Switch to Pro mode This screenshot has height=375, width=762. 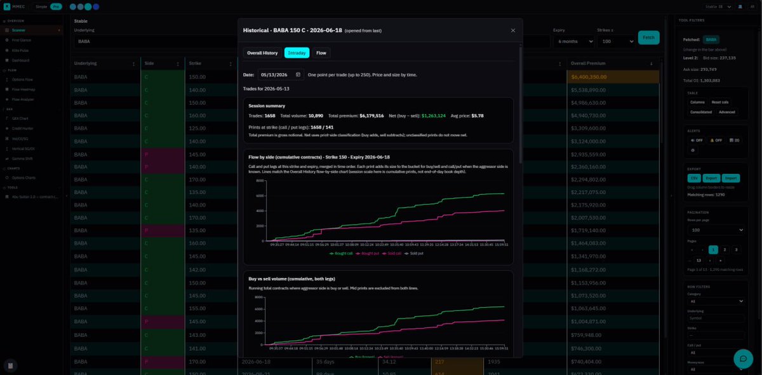[56, 6]
